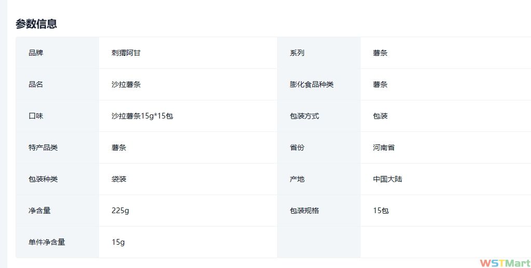Click the 省份 label cell

pos(297,147)
